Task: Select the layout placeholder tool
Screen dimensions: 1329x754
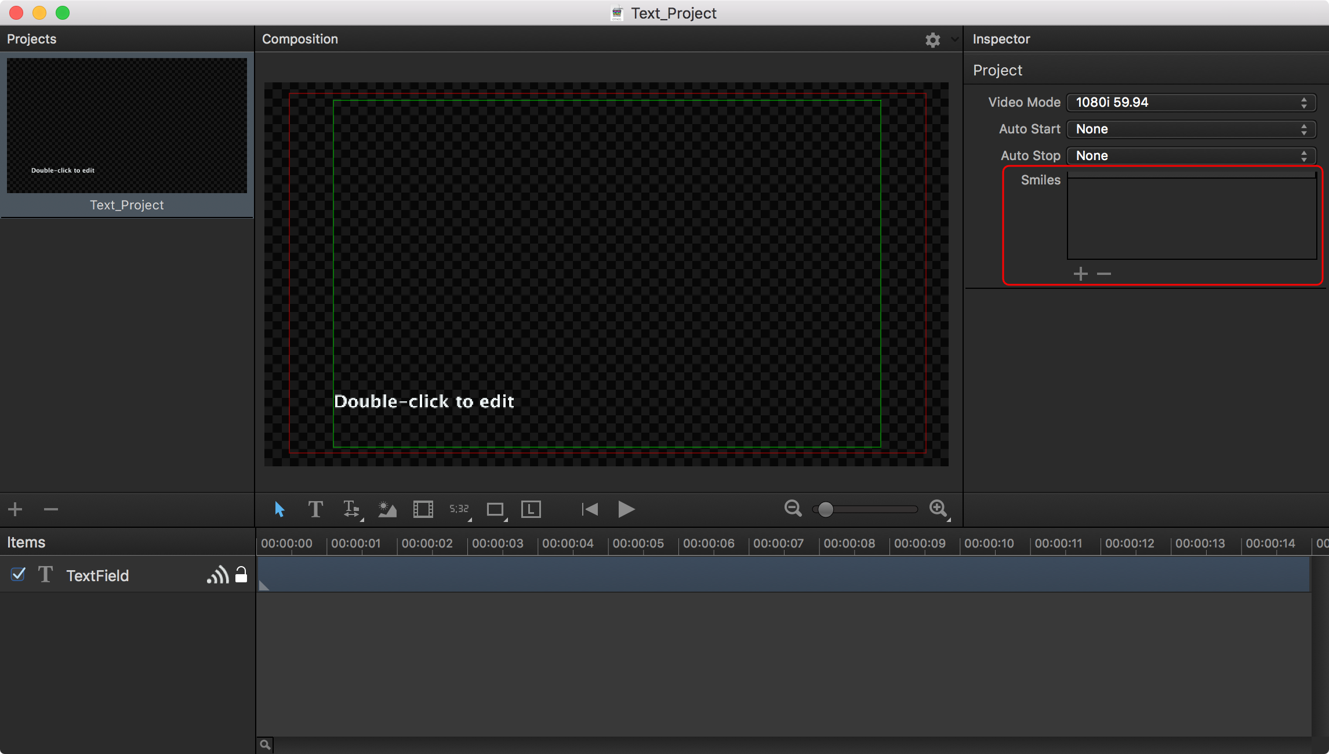Action: [x=531, y=509]
